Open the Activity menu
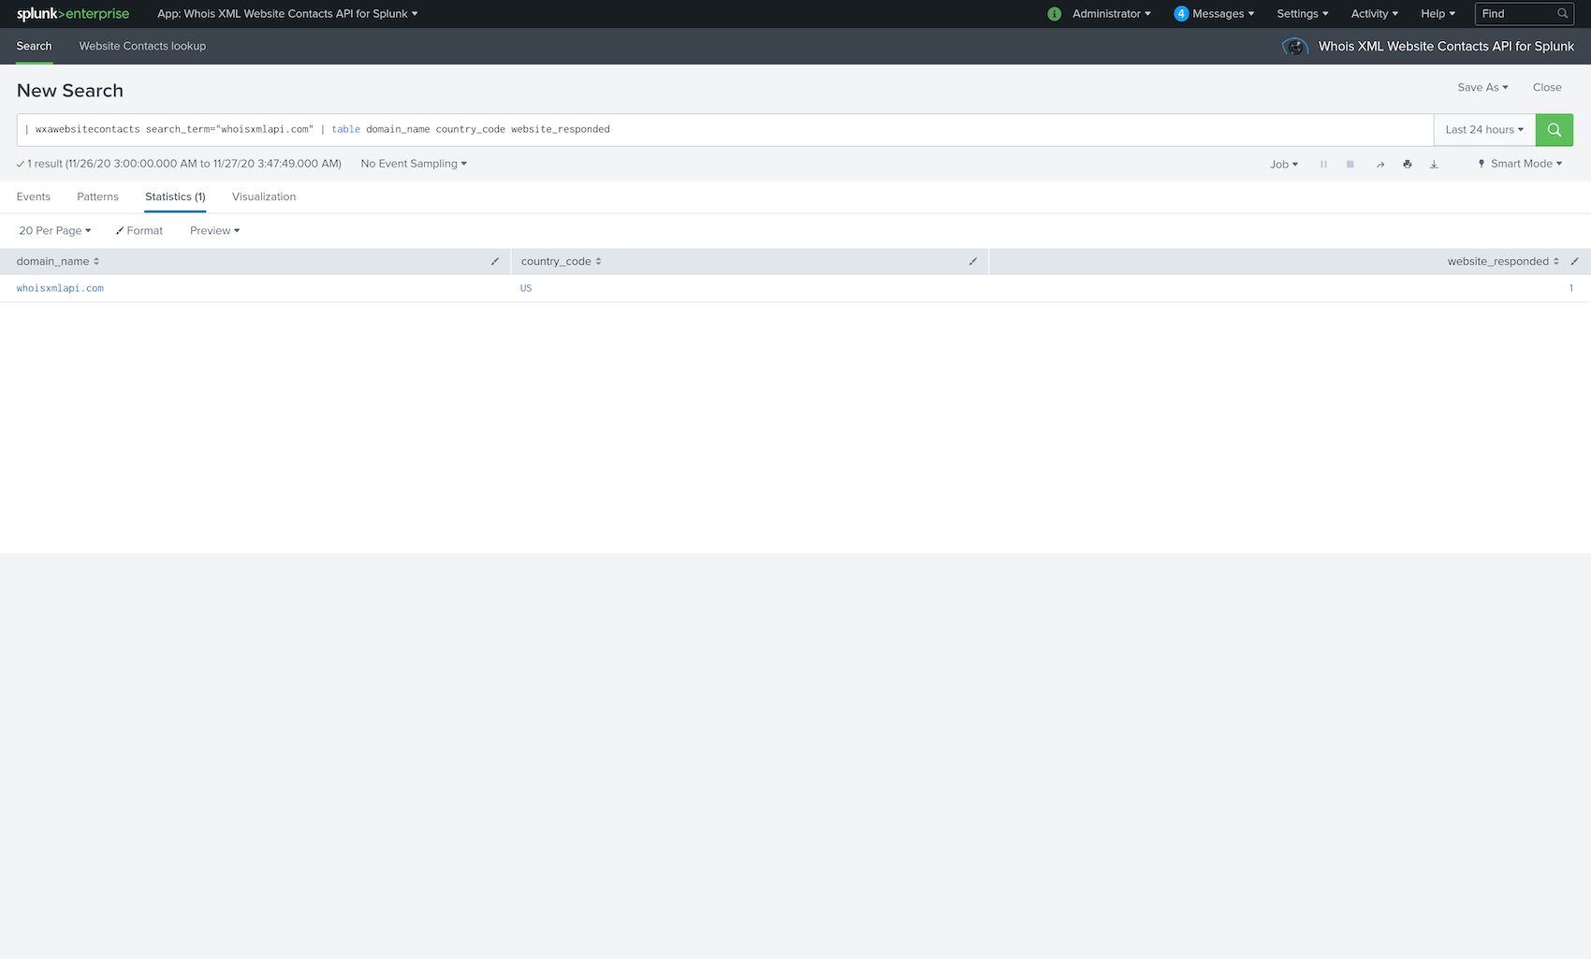Screen dimensions: 1591x959 [1375, 14]
